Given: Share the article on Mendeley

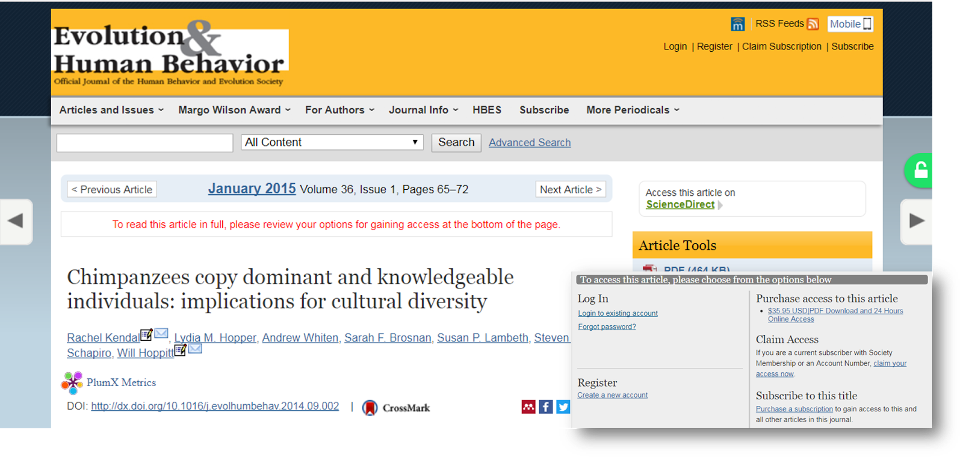Looking at the screenshot, I should [x=528, y=407].
